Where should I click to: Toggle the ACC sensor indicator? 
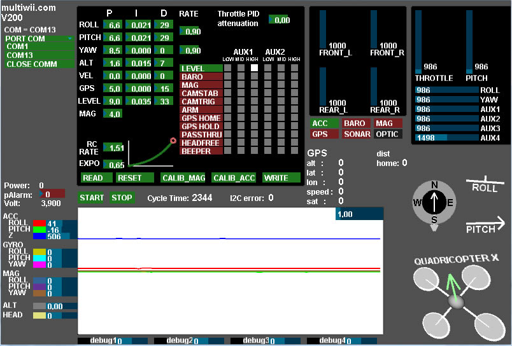pos(324,123)
